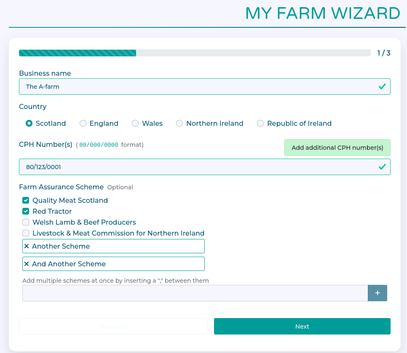Screen dimensions: 407x353
Task: Enable Livestock & Meat Commission for Northern Ireland
Action: click(26, 233)
